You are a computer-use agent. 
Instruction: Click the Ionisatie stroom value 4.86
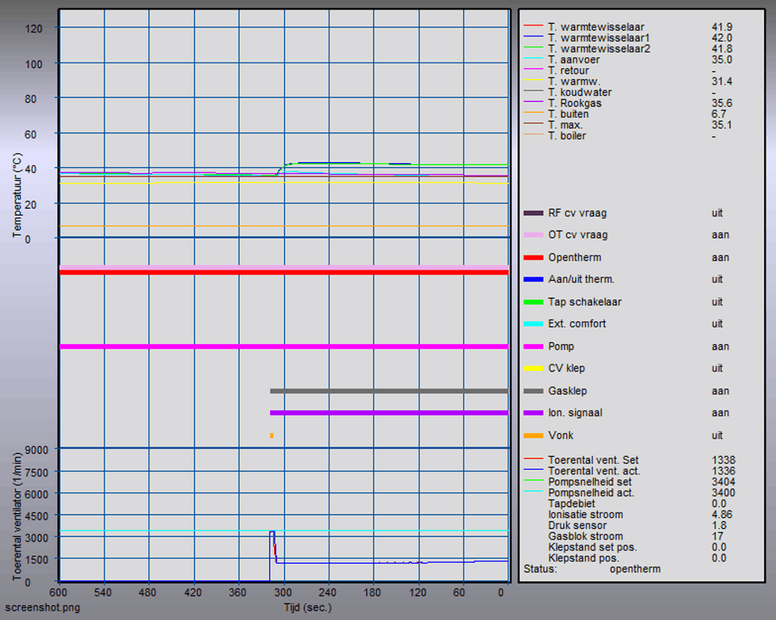click(721, 515)
